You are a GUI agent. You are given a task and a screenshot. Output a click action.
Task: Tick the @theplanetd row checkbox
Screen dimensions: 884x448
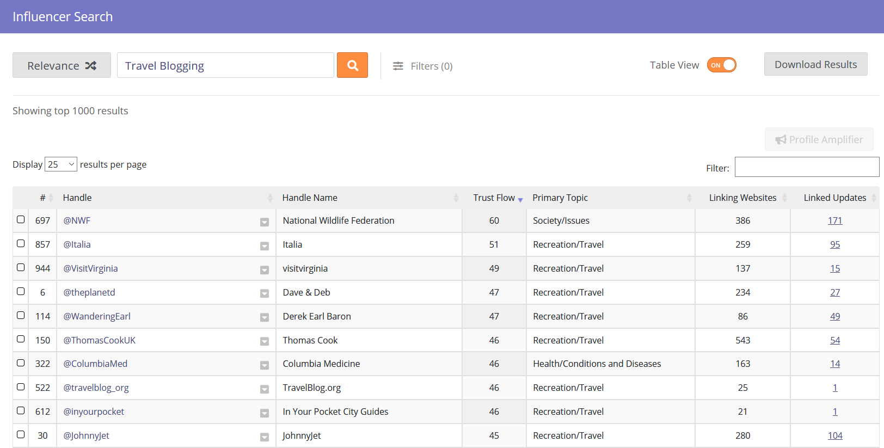pyautogui.click(x=21, y=291)
